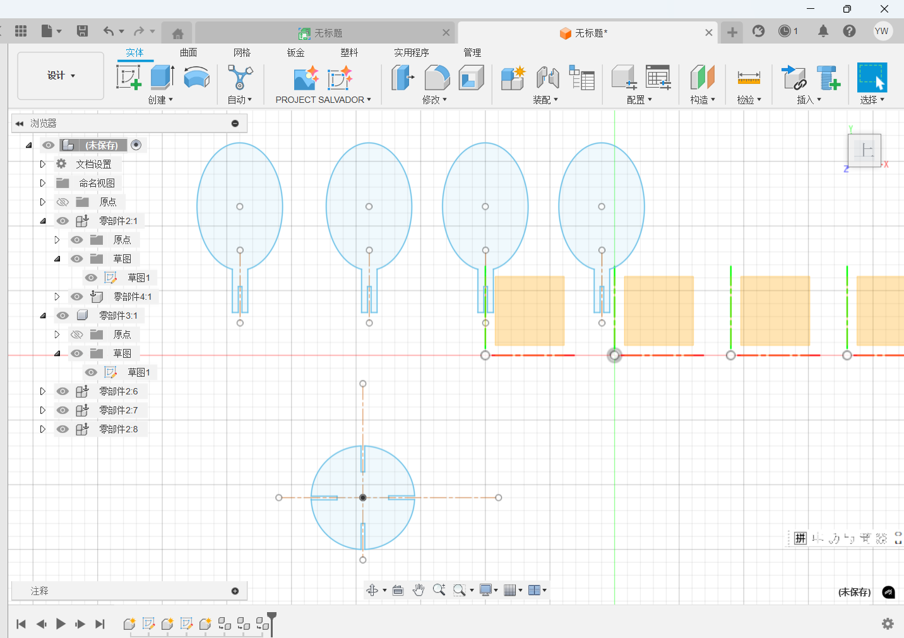Activate the Select tool icon
The height and width of the screenshot is (638, 904).
[872, 78]
